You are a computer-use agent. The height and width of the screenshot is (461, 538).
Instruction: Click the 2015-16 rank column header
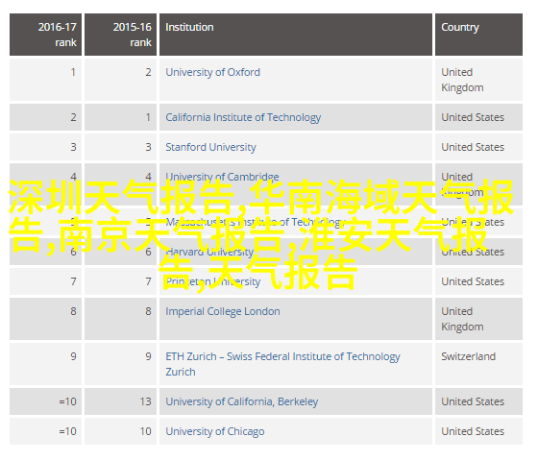(120, 35)
